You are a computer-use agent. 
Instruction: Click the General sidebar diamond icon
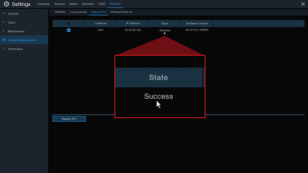pos(4,14)
